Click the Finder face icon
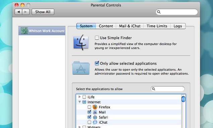 pyautogui.click(x=81, y=42)
